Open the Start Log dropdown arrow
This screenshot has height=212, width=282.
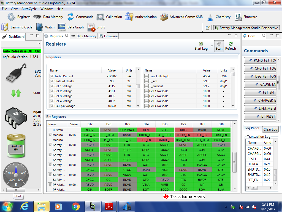coord(212,46)
